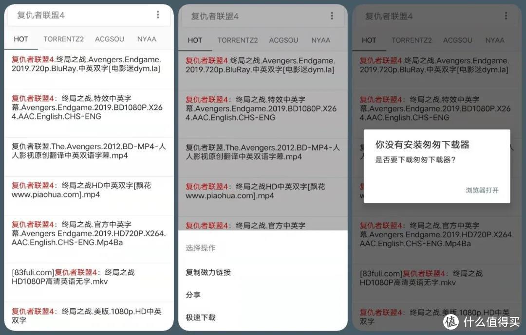Image resolution: width=526 pixels, height=335 pixels.
Task: Choose 复制磁力链接 from the action menu
Action: [x=208, y=272]
